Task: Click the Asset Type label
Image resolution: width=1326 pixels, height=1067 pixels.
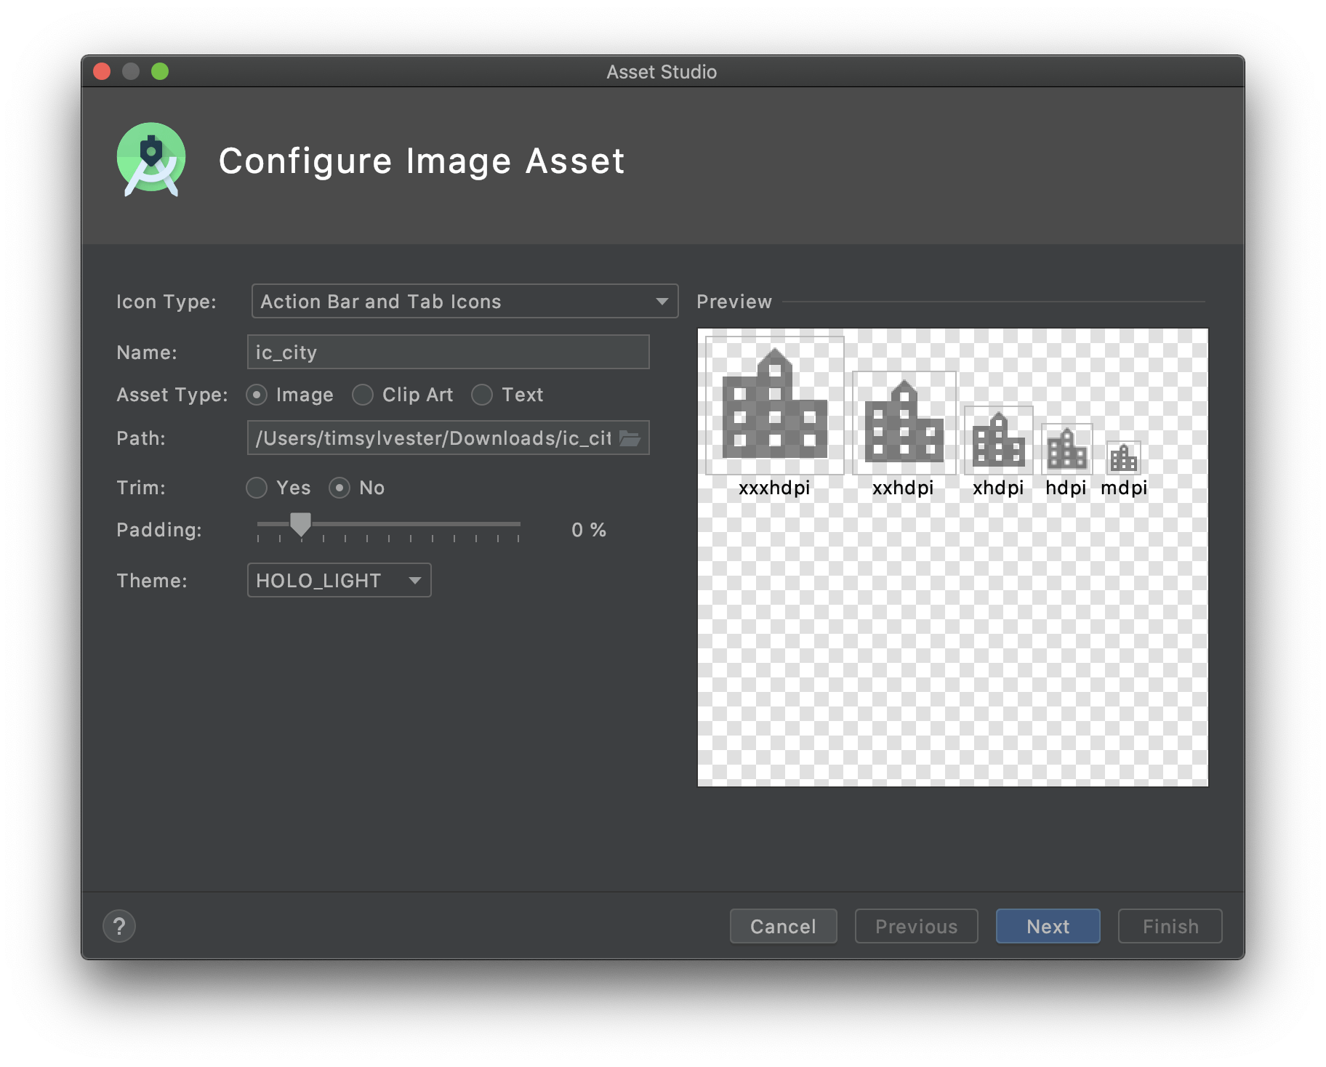Action: coord(172,395)
